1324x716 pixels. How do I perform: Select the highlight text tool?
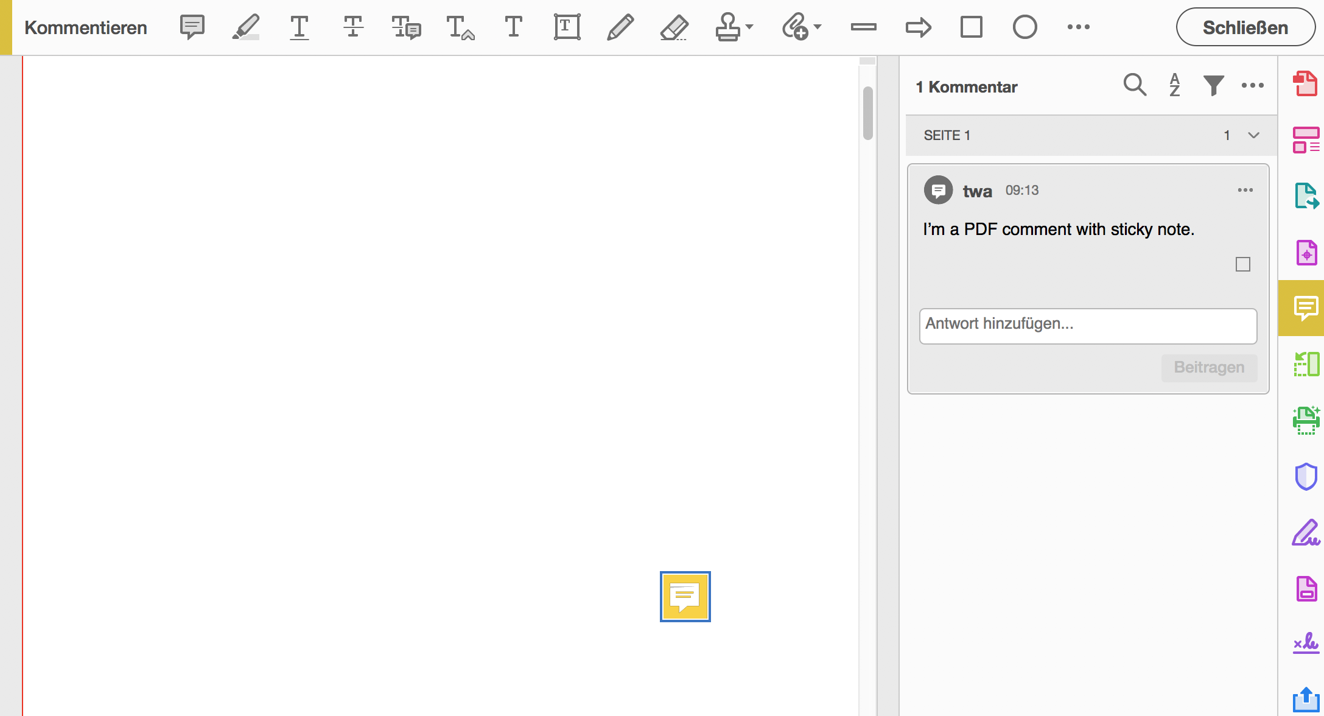point(246,27)
